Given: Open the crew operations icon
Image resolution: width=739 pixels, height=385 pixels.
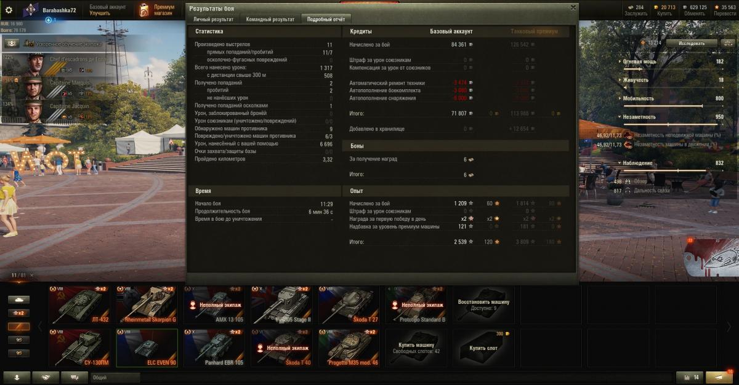Looking at the screenshot, I should point(10,44).
